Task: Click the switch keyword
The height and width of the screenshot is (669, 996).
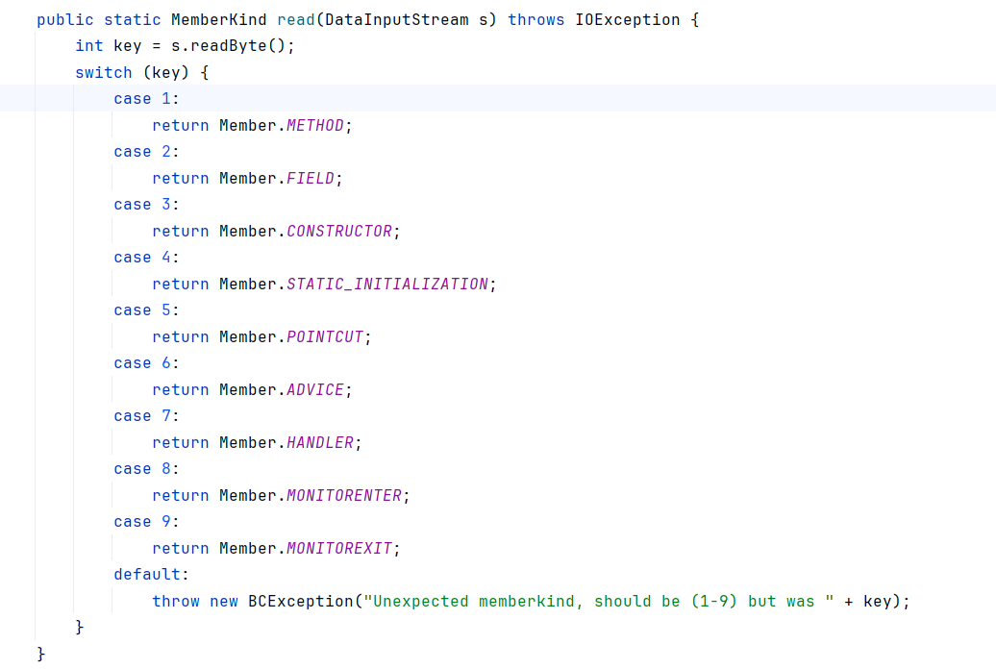Action: point(103,73)
